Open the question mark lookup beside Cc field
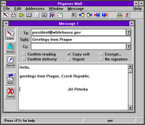 129,46
